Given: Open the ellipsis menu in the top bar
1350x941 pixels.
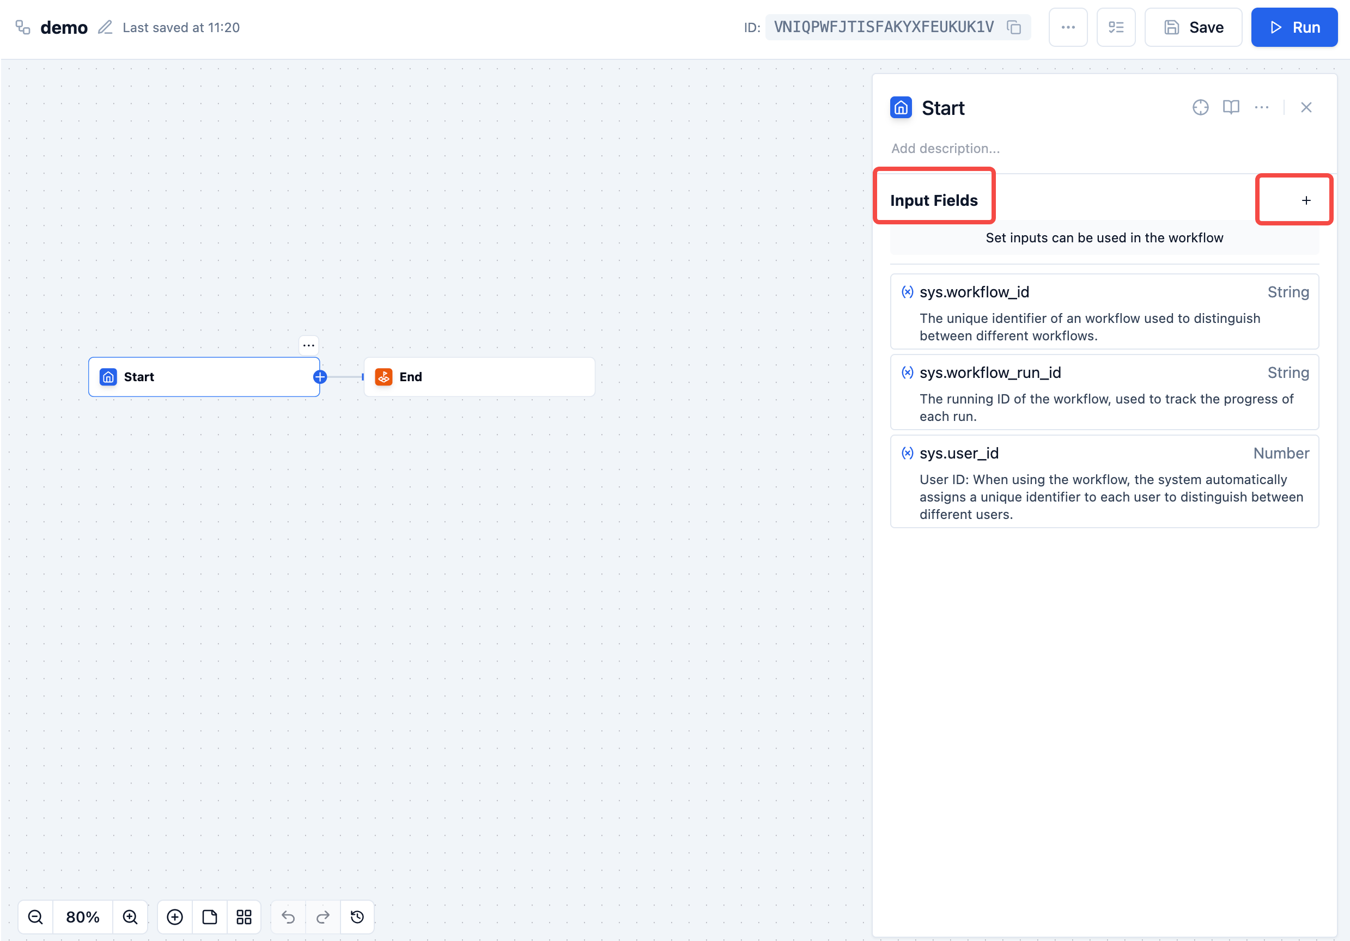Looking at the screenshot, I should coord(1068,27).
